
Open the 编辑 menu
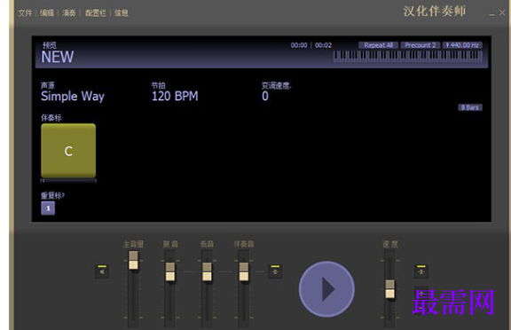[47, 13]
